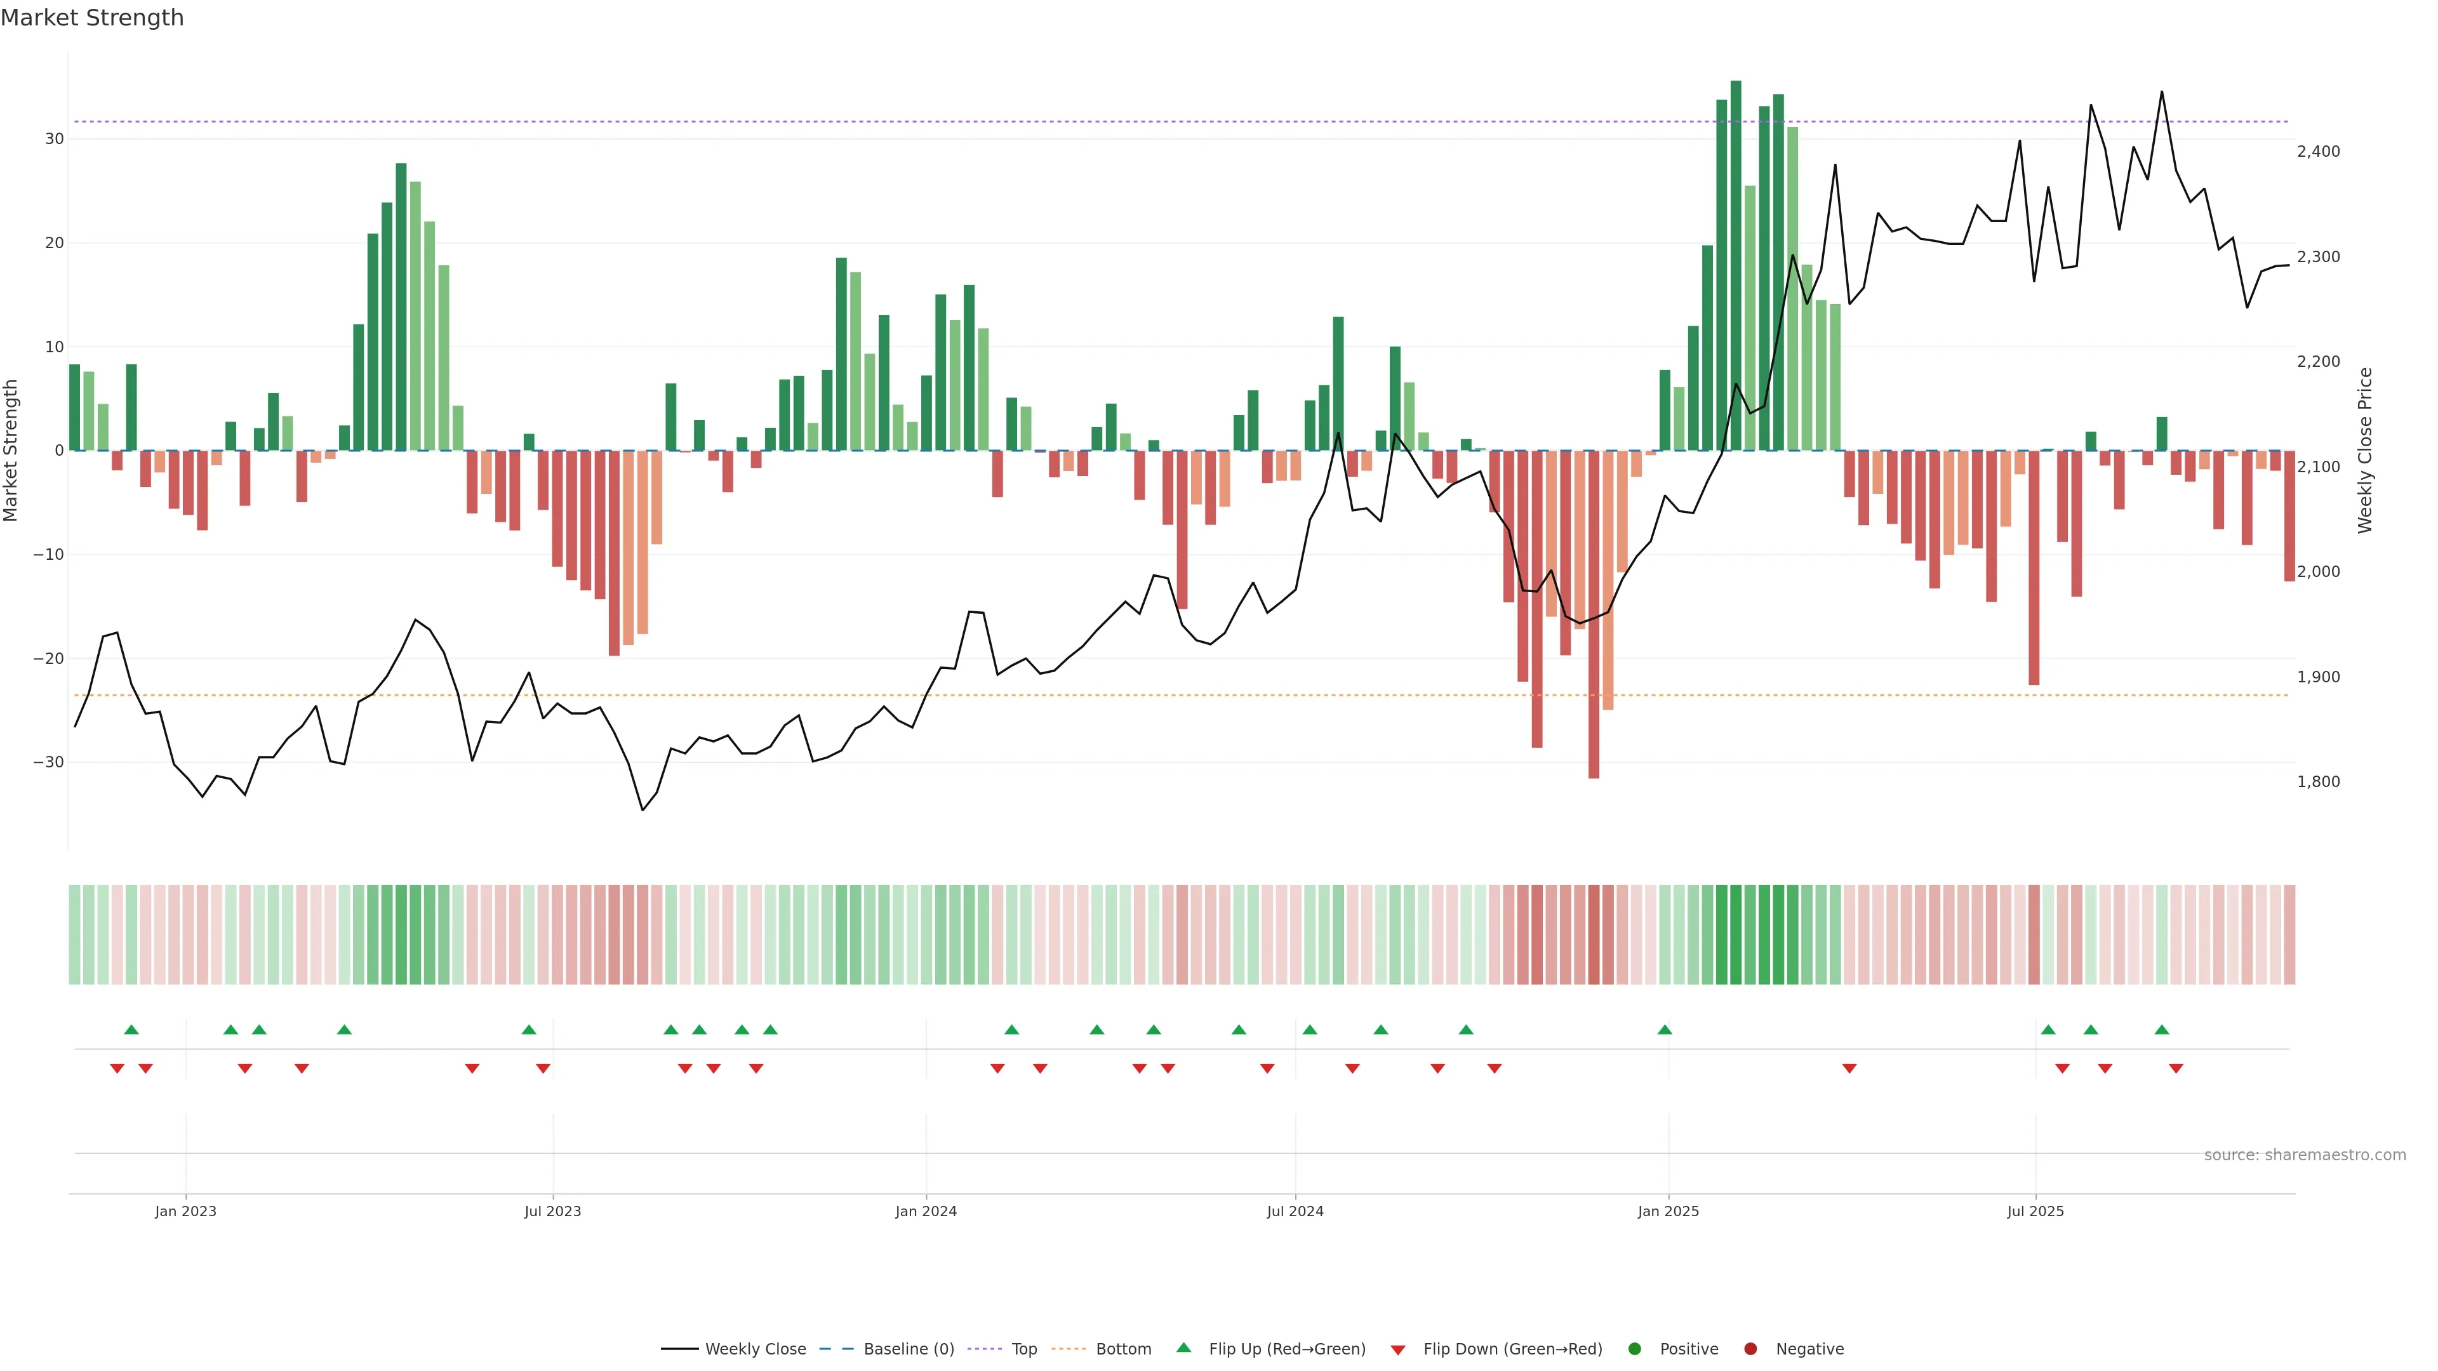Click the darkest green heatmap strip cell
This screenshot has width=2438, height=1371.
pyautogui.click(x=1736, y=935)
